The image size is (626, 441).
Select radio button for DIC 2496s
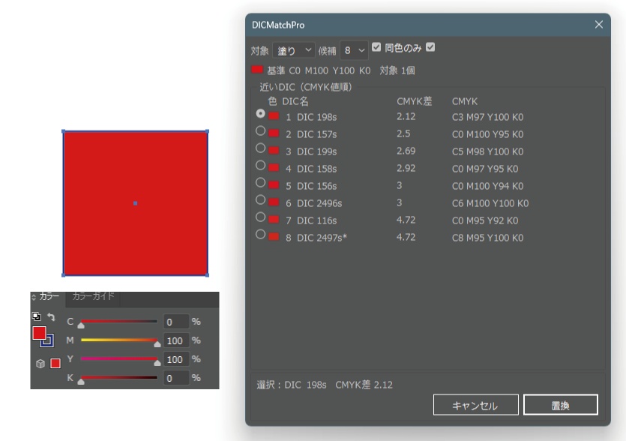tap(260, 199)
